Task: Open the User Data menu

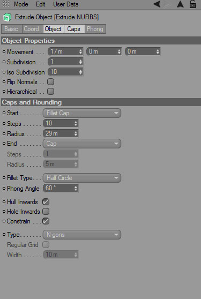Action: [x=66, y=4]
